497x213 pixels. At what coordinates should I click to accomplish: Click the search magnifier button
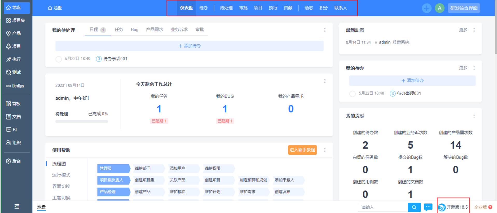pos(414,207)
